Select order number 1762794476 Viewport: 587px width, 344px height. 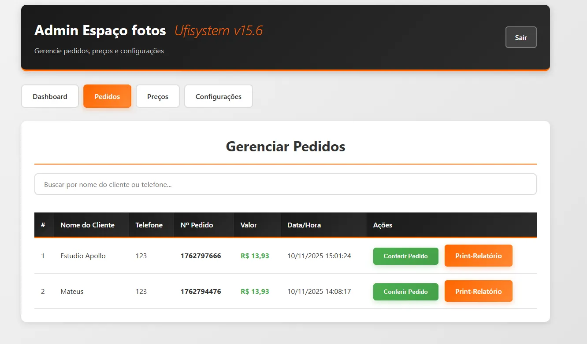tap(201, 292)
